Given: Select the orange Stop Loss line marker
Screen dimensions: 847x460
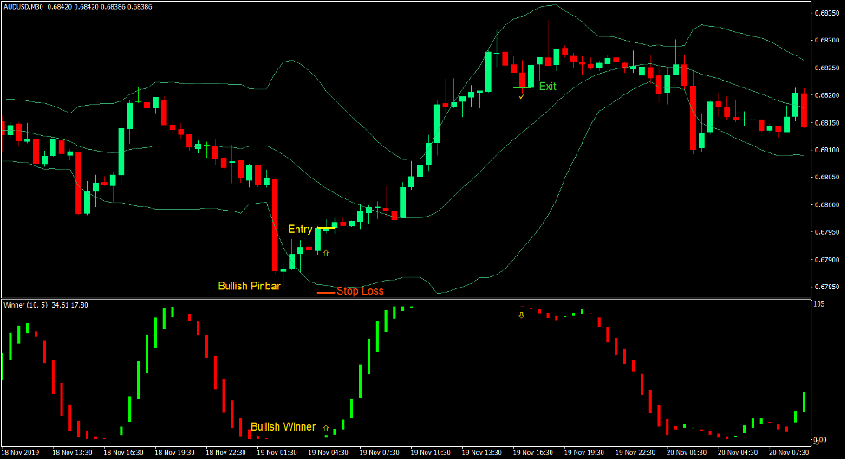Looking at the screenshot, I should (326, 293).
